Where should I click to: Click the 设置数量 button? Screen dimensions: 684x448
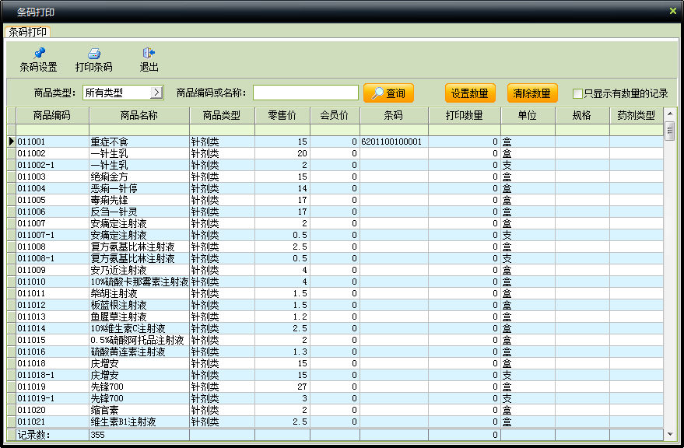coord(470,93)
